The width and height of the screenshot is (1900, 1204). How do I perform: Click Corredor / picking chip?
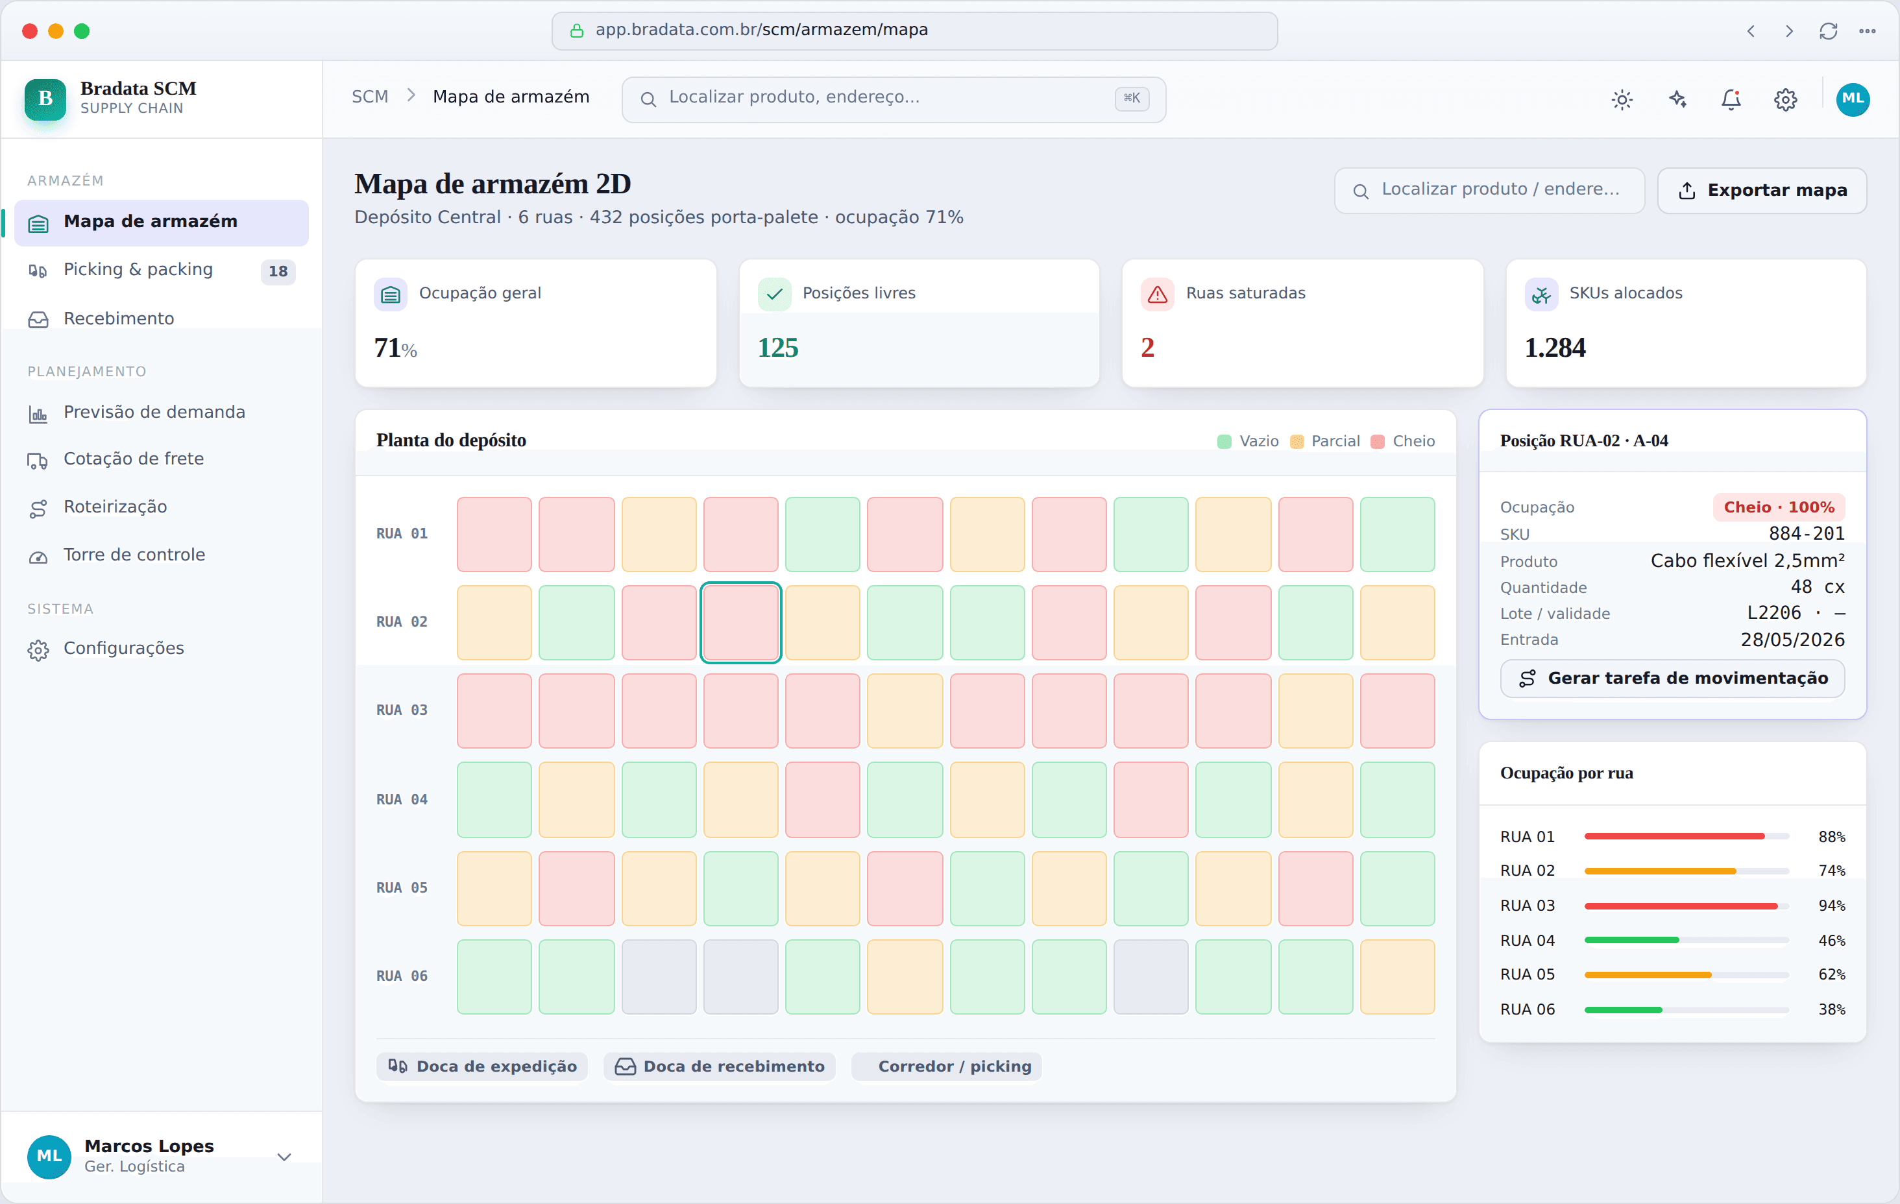click(947, 1066)
